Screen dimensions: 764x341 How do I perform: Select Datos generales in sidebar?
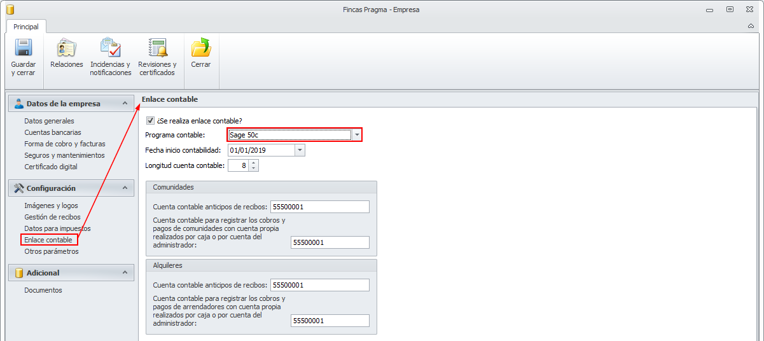pos(49,121)
